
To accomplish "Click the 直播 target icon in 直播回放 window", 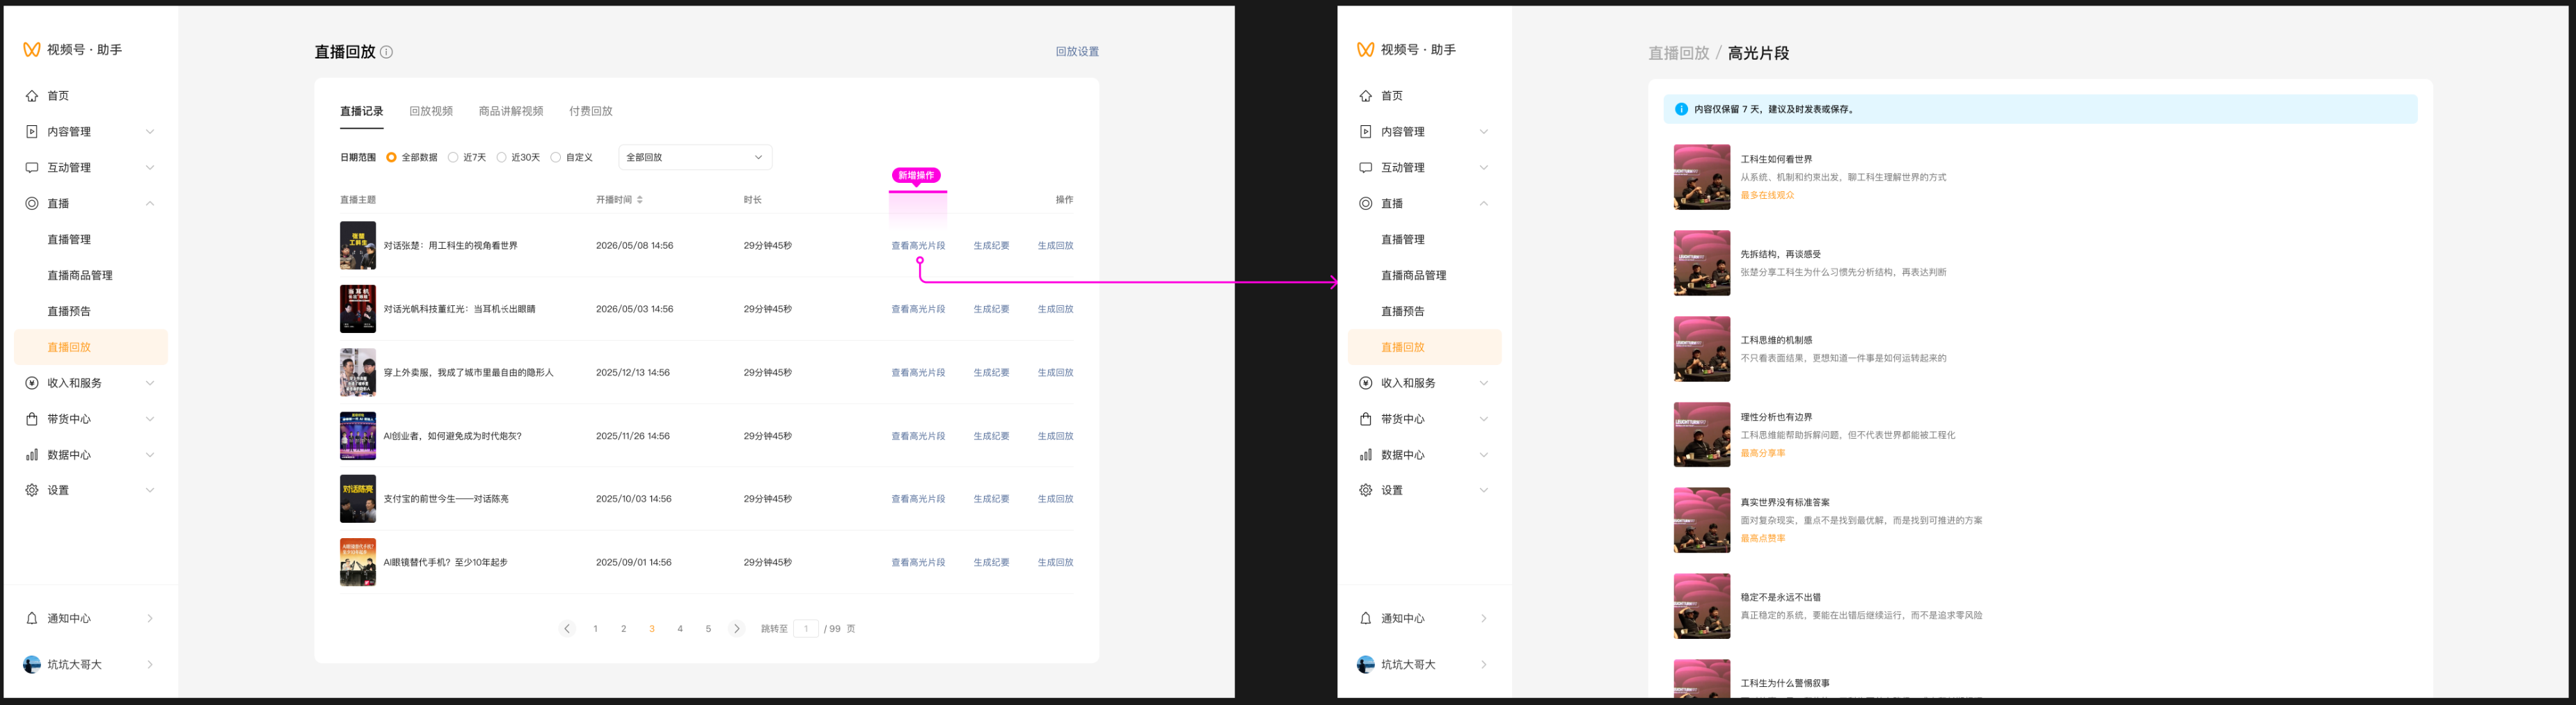I will 32,204.
